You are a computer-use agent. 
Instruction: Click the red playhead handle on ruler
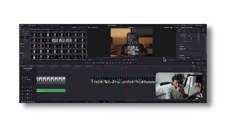tap(126, 67)
